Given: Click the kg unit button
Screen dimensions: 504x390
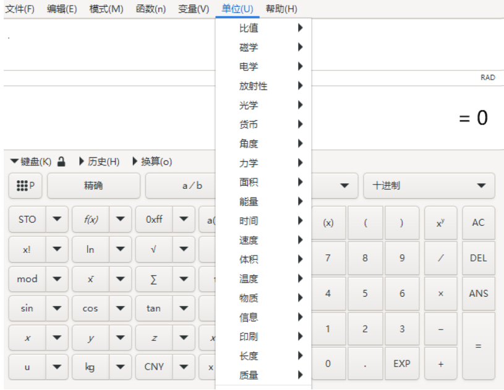Looking at the screenshot, I should [91, 367].
